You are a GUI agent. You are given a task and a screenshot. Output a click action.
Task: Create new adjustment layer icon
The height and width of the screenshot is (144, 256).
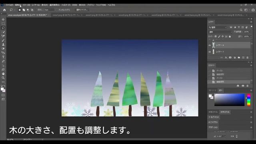[235, 58]
